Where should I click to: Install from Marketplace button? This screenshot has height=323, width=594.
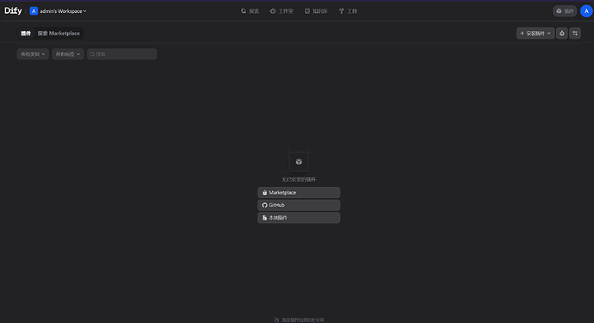299,193
